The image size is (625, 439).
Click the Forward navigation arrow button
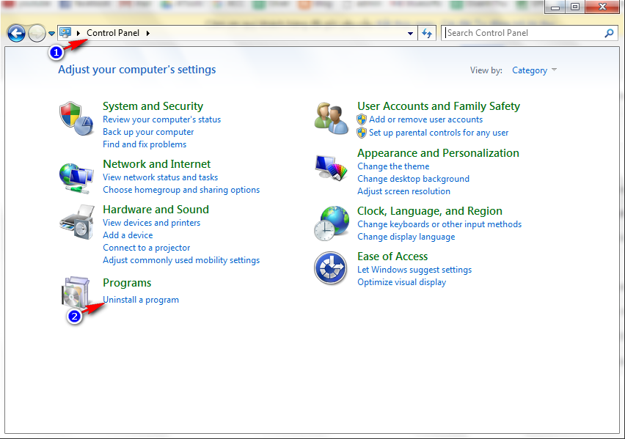coord(37,34)
